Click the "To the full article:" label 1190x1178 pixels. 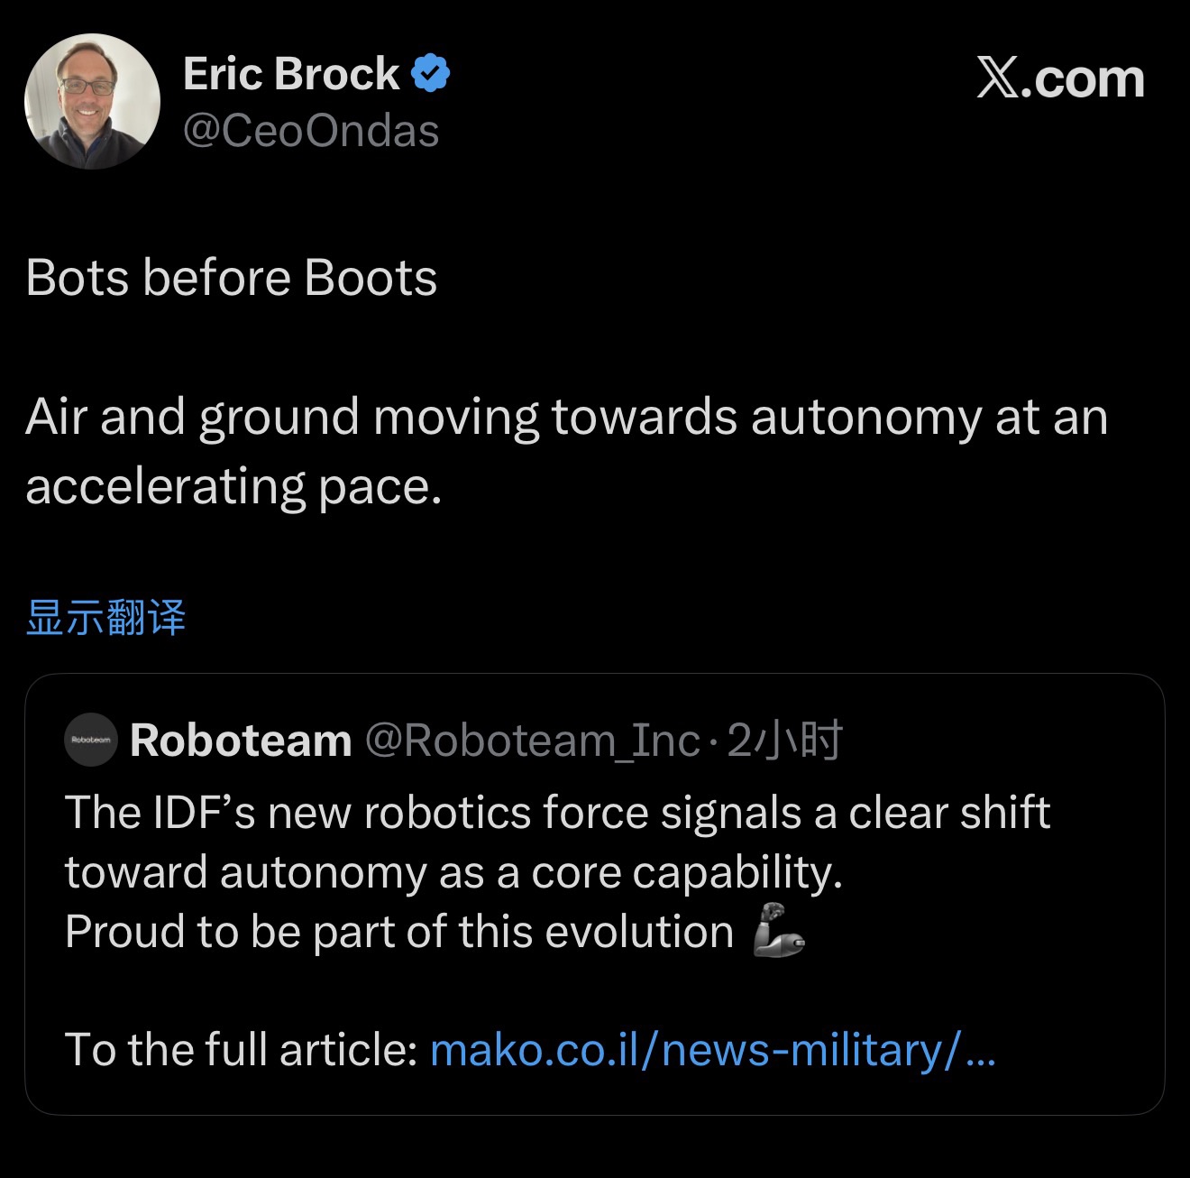click(241, 1050)
